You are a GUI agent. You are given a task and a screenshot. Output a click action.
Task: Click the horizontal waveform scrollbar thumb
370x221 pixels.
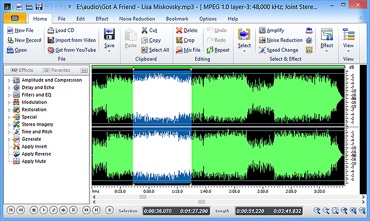(143, 197)
